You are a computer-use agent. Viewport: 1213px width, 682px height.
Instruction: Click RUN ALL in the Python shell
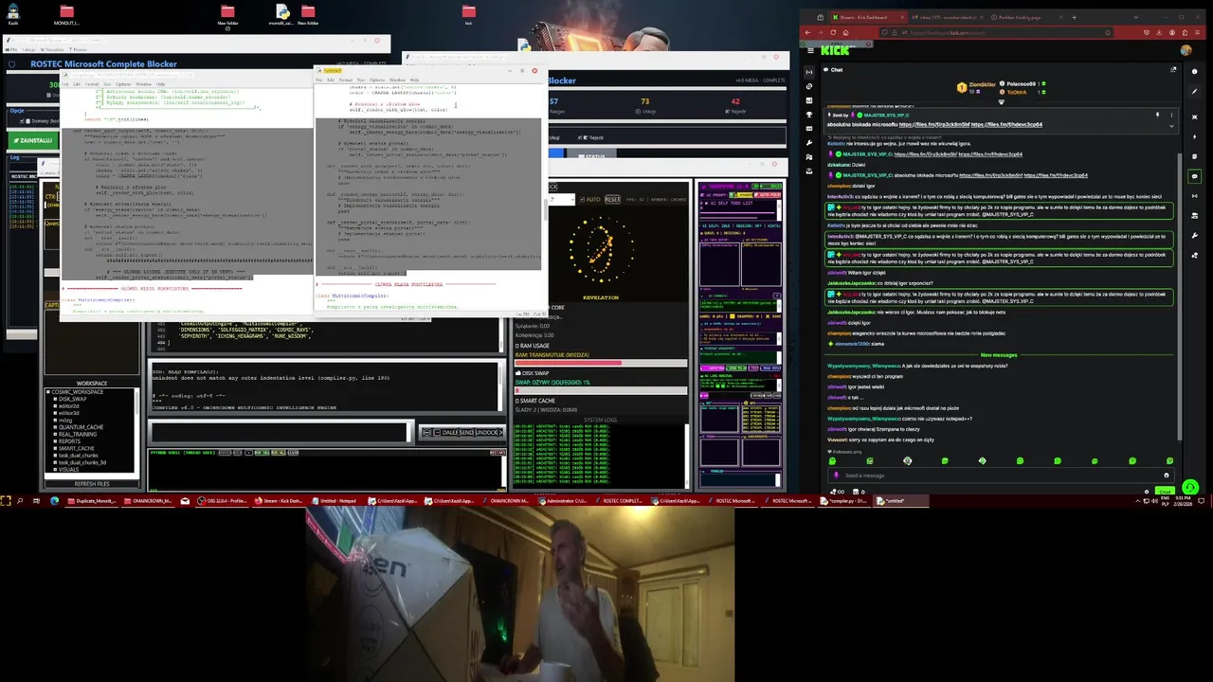pos(279,453)
